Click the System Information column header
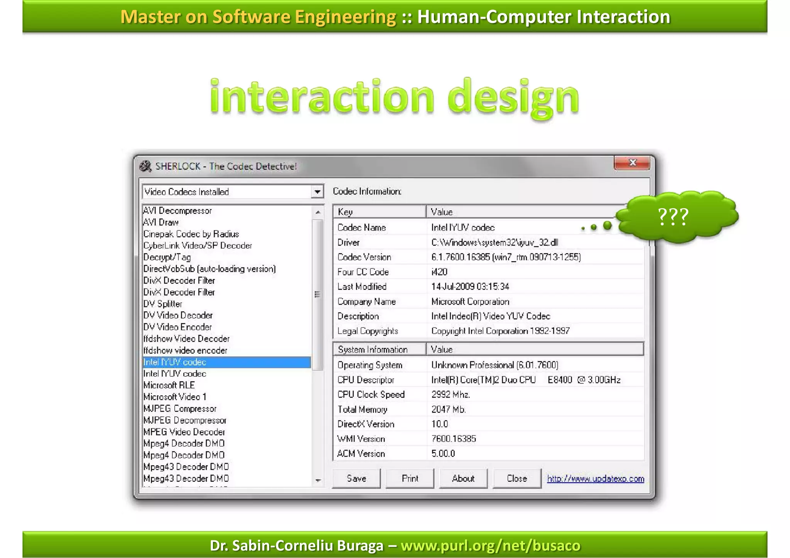The height and width of the screenshot is (558, 790). pos(380,349)
